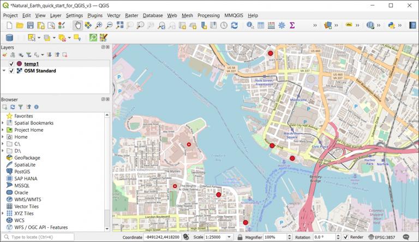The image size is (419, 242).
Task: Enable properties widget in Browser panel
Action: tap(37, 107)
